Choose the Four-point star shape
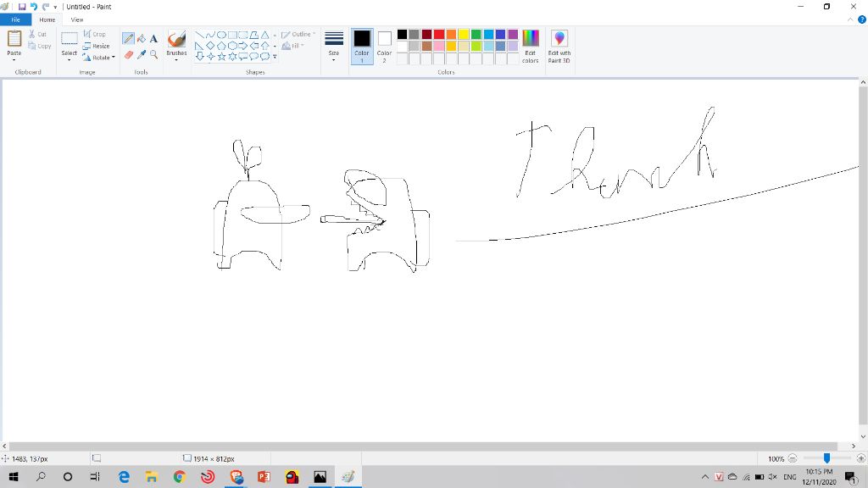This screenshot has height=488, width=868. pyautogui.click(x=210, y=57)
